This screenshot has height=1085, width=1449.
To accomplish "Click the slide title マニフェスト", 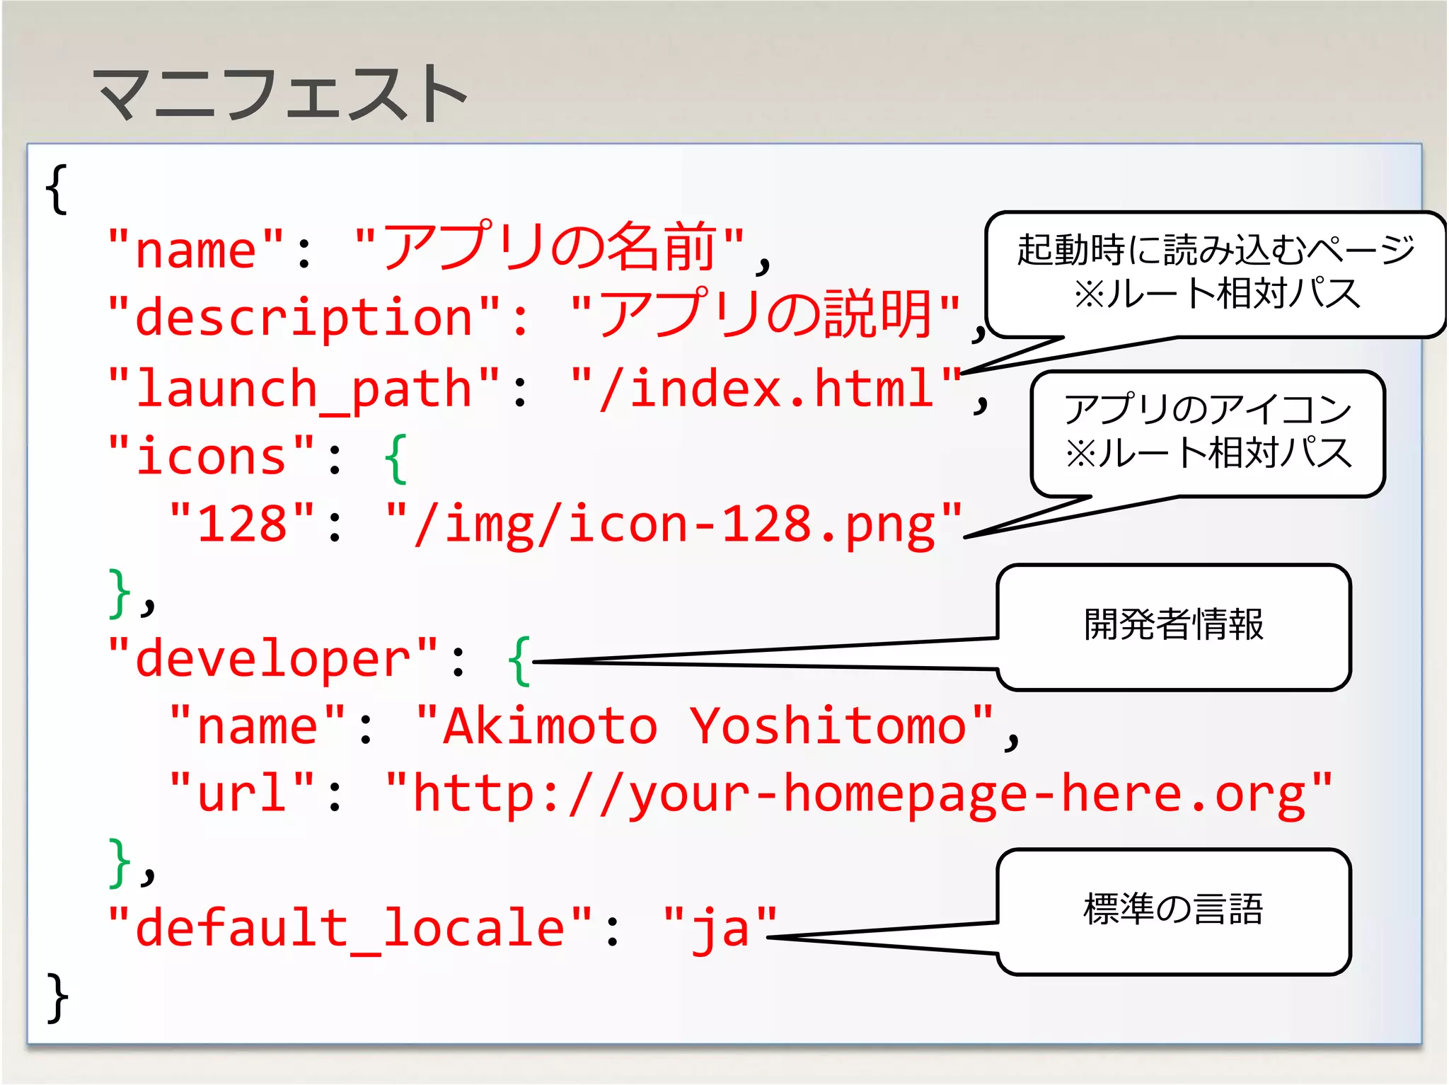I will pos(280,93).
